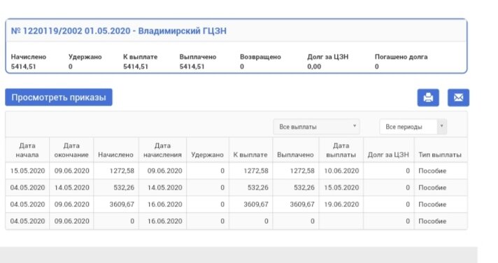498x263 pixels.
Task: Select start date cell 15.05.2020
Action: coord(28,171)
